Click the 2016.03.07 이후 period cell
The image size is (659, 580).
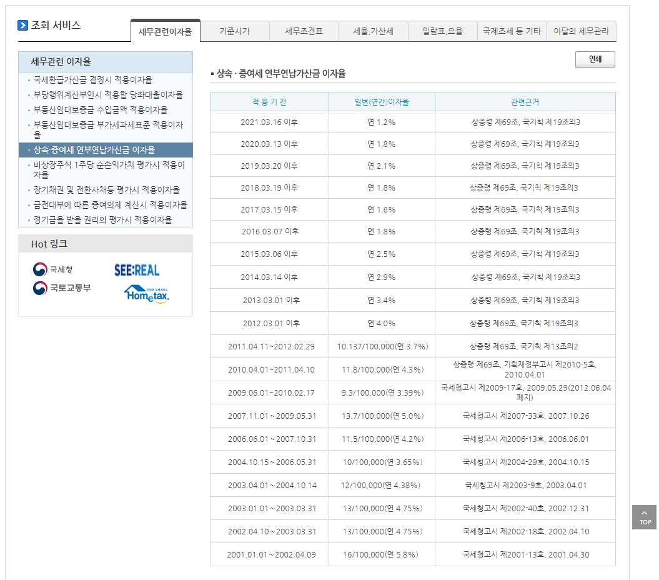269,231
